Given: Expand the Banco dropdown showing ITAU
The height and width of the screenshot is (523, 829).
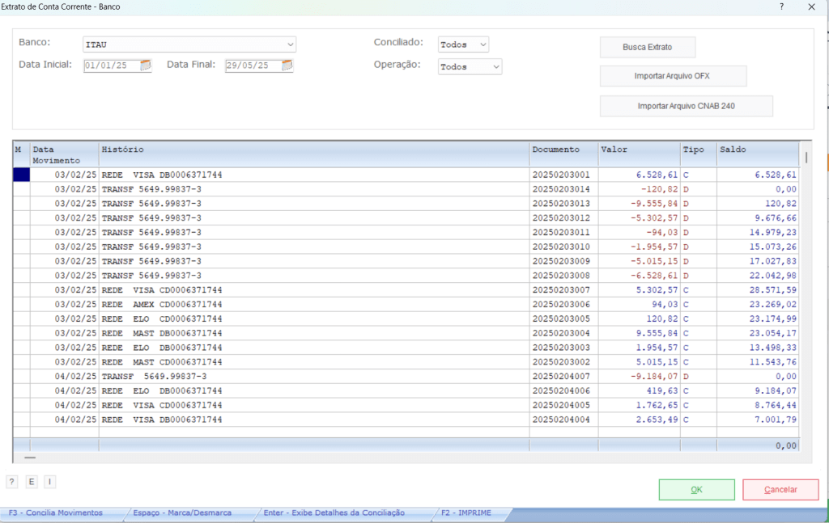Looking at the screenshot, I should tap(290, 44).
